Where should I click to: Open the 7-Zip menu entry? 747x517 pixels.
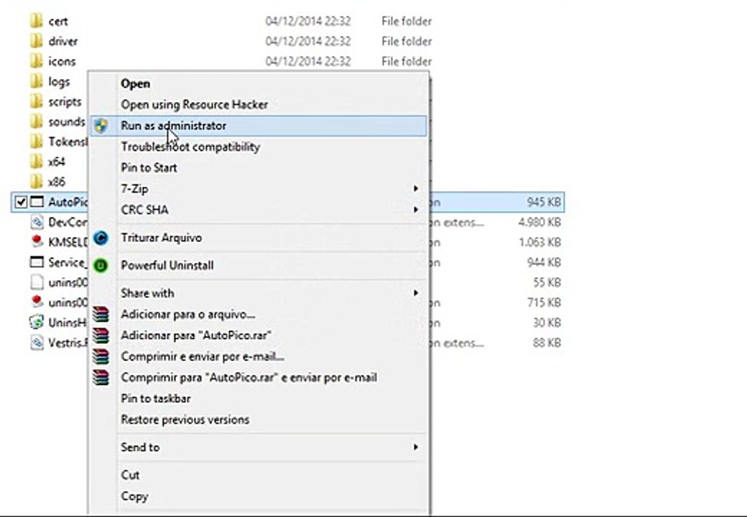tap(258, 189)
